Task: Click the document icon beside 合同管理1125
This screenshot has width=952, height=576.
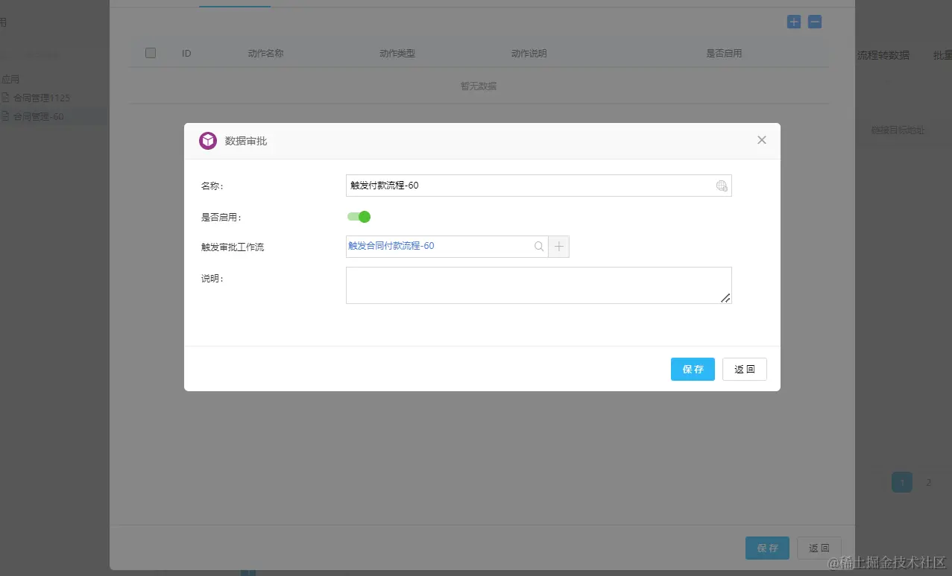Action: click(5, 98)
